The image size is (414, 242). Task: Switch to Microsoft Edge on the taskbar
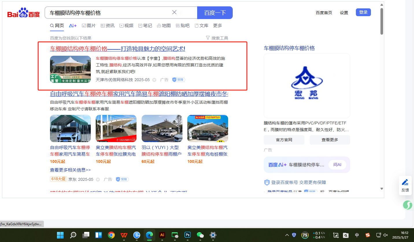pyautogui.click(x=149, y=235)
